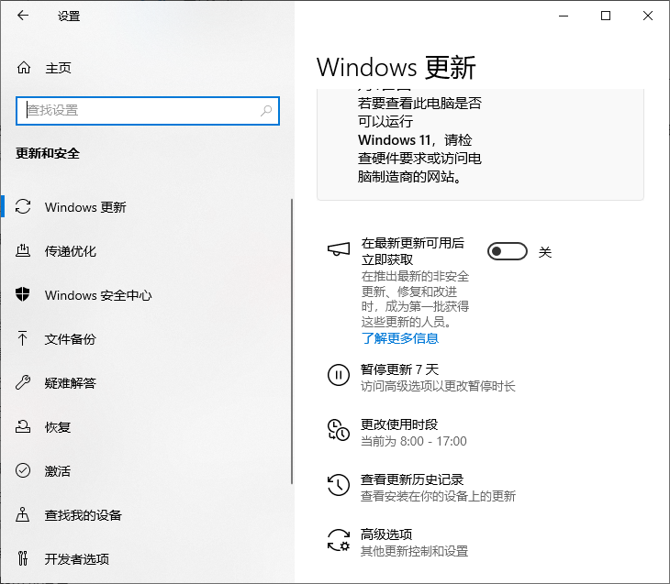Click the home icon beside 主页
The width and height of the screenshot is (670, 584).
pyautogui.click(x=24, y=68)
